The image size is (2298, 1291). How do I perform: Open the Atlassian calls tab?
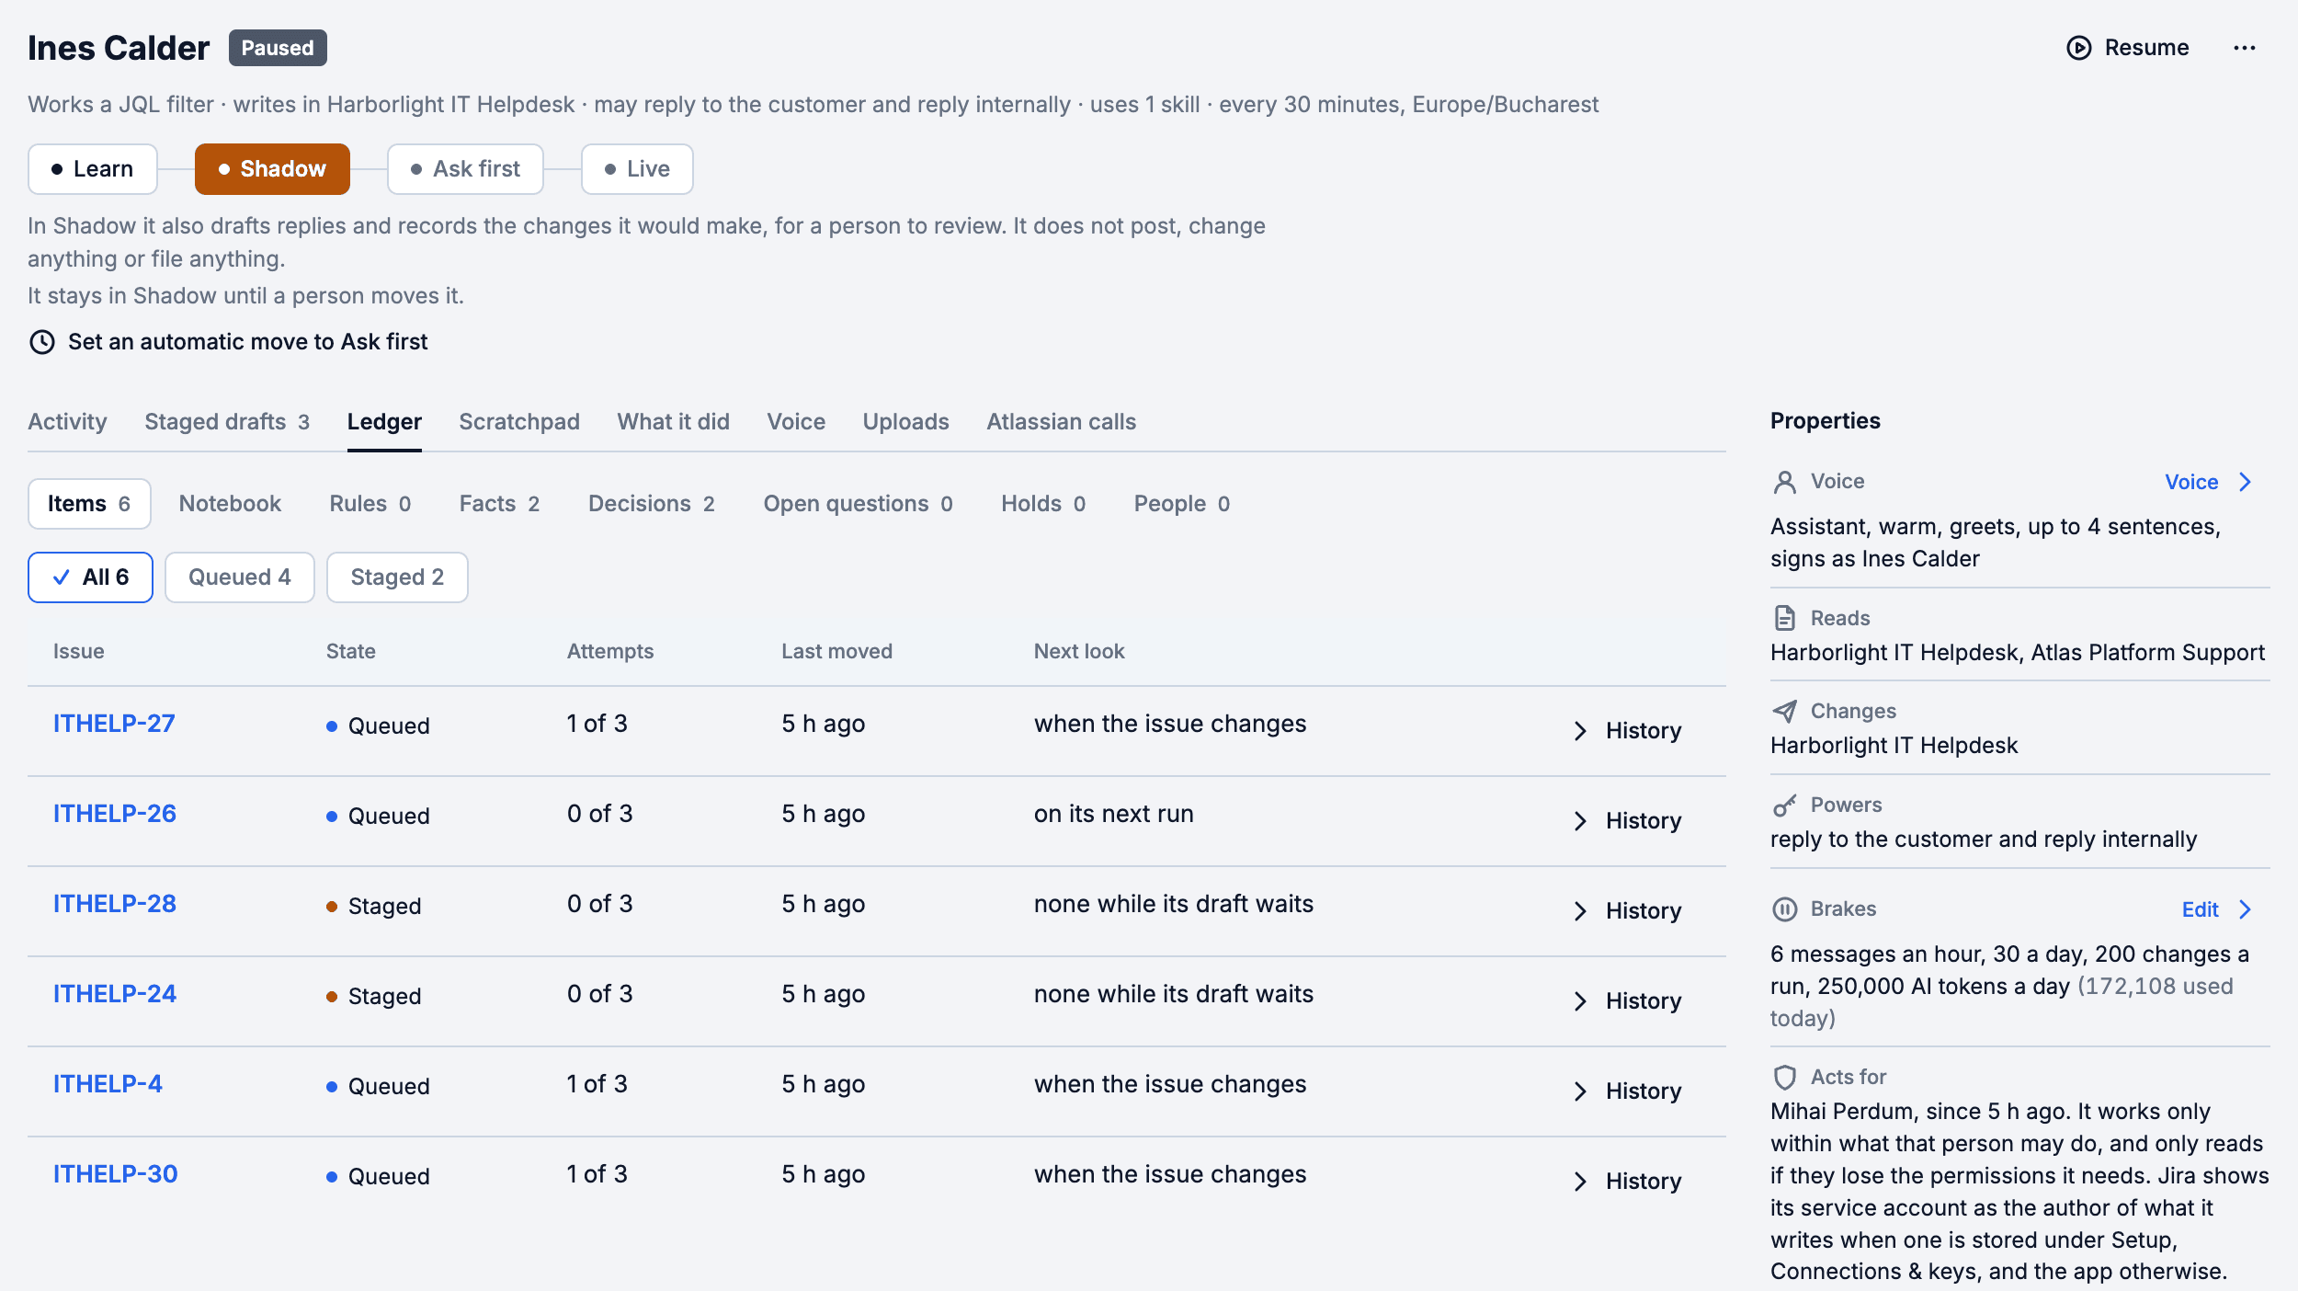click(x=1061, y=422)
